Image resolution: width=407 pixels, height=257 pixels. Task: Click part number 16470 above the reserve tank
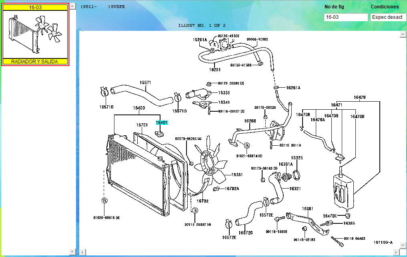click(x=359, y=97)
